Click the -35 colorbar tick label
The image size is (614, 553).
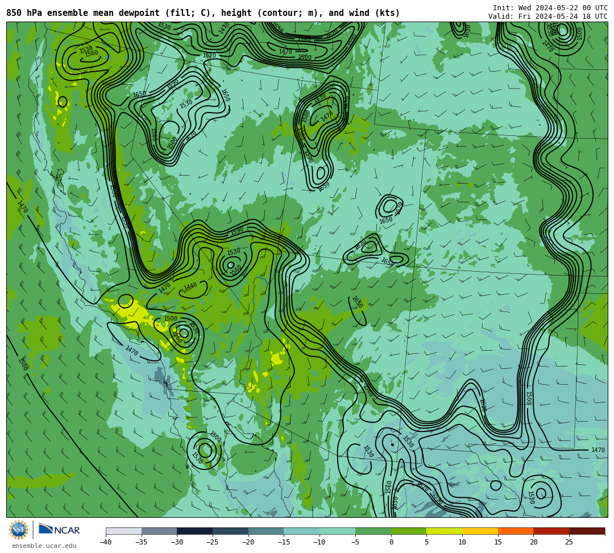[x=142, y=542]
